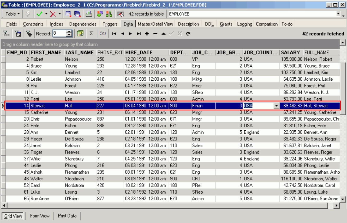
Task: Click the Print Data button
Action: tap(67, 216)
